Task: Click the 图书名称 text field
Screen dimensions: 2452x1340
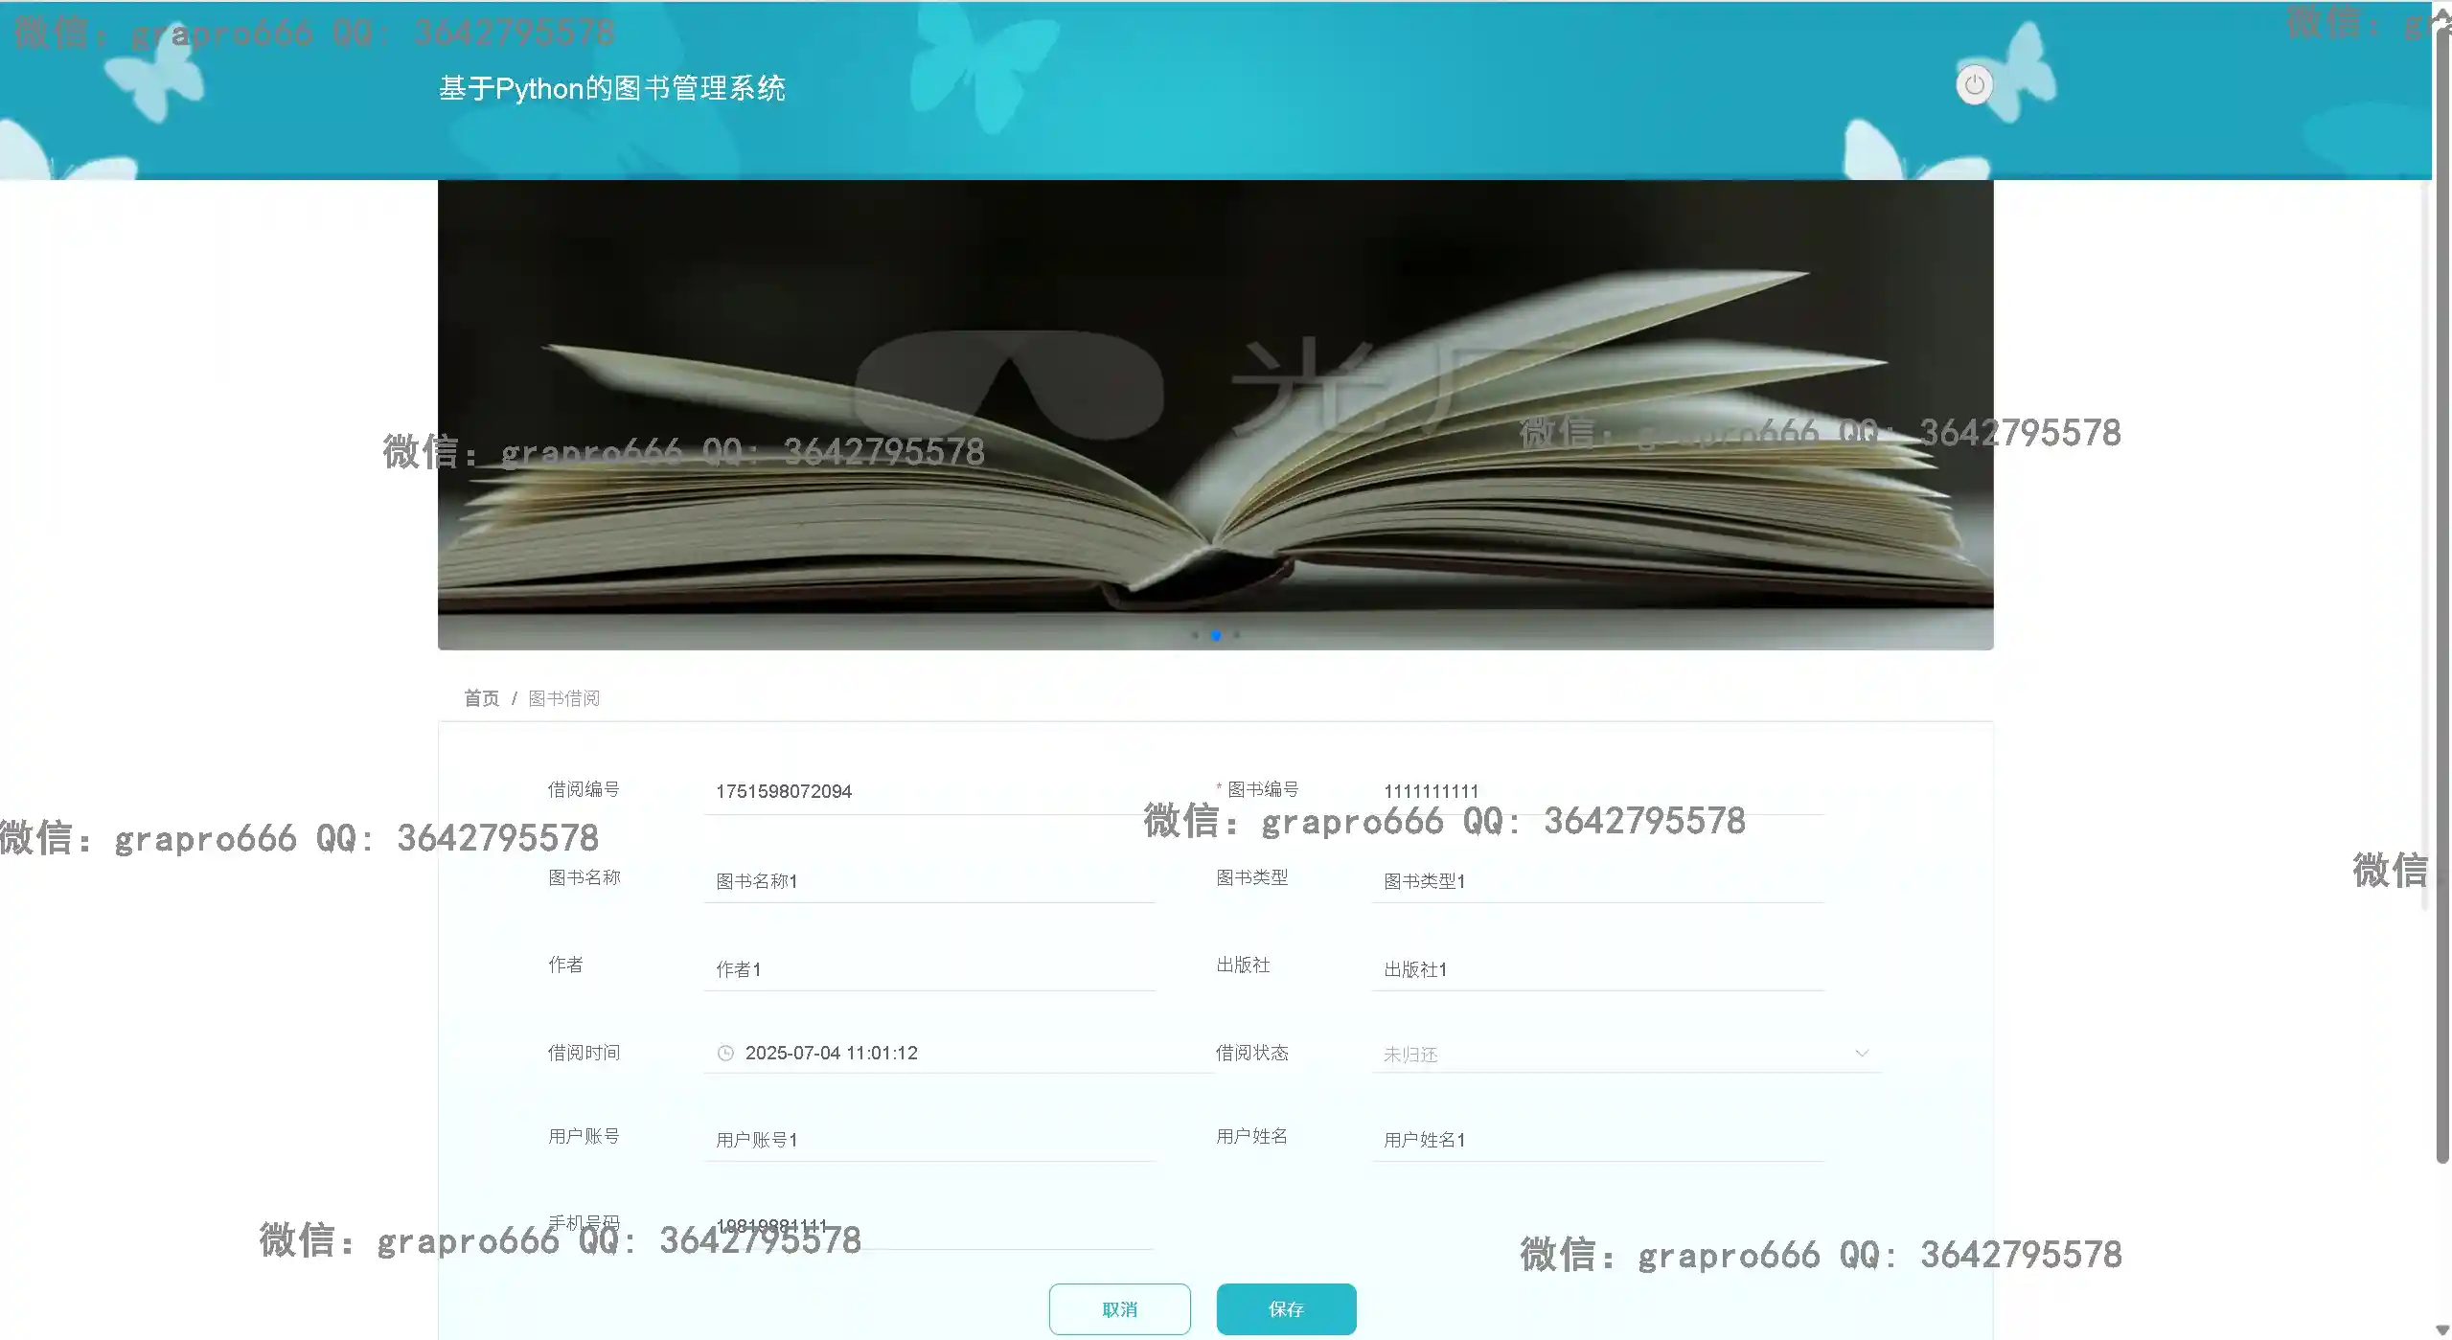Action: coord(928,880)
